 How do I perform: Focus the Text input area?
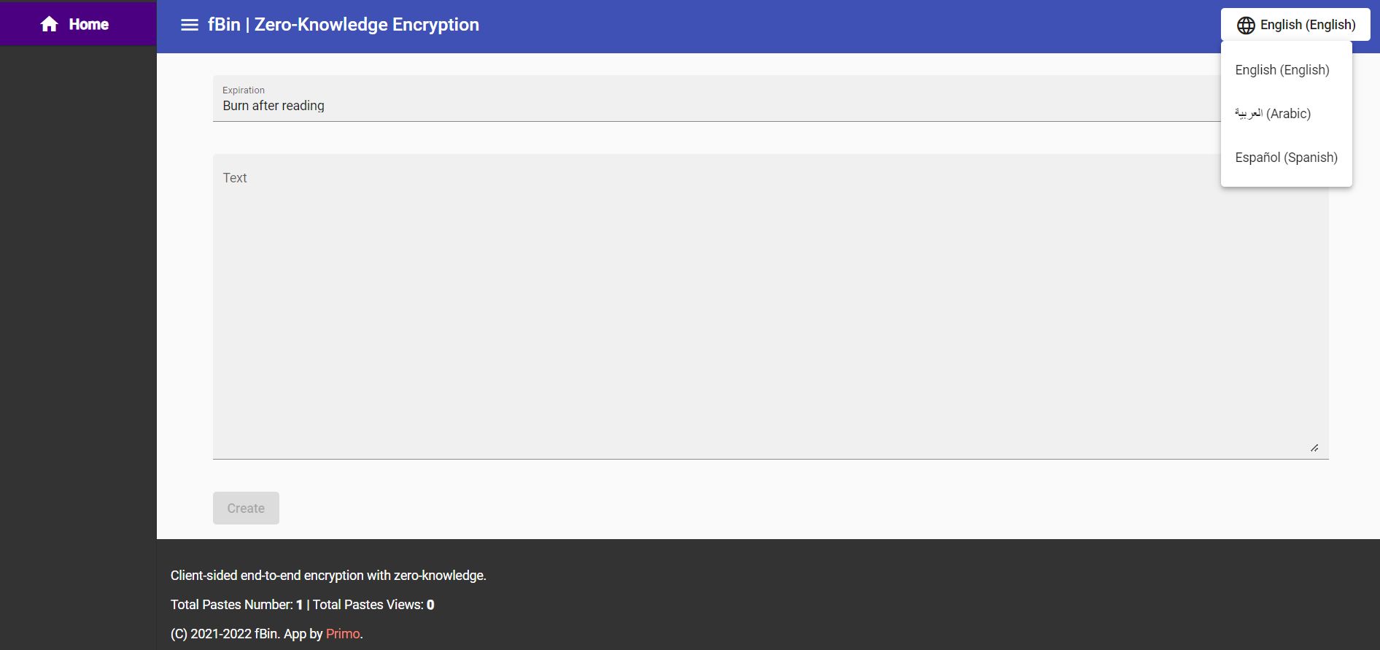[770, 306]
